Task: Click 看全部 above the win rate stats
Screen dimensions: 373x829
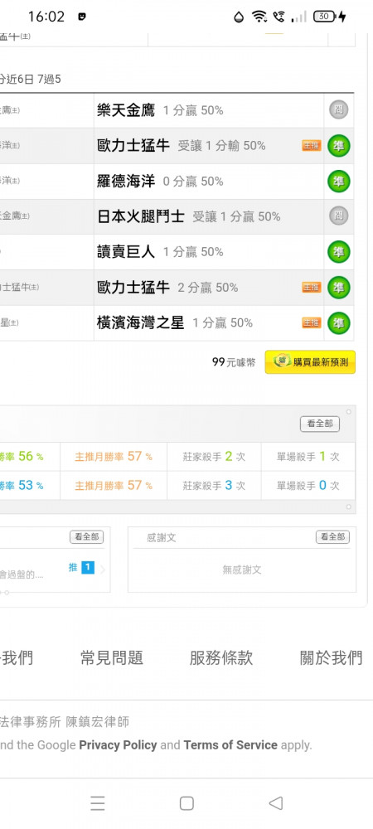Action: (320, 424)
